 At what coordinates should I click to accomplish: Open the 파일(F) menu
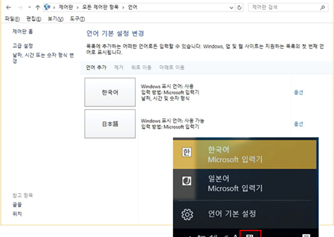[12, 19]
